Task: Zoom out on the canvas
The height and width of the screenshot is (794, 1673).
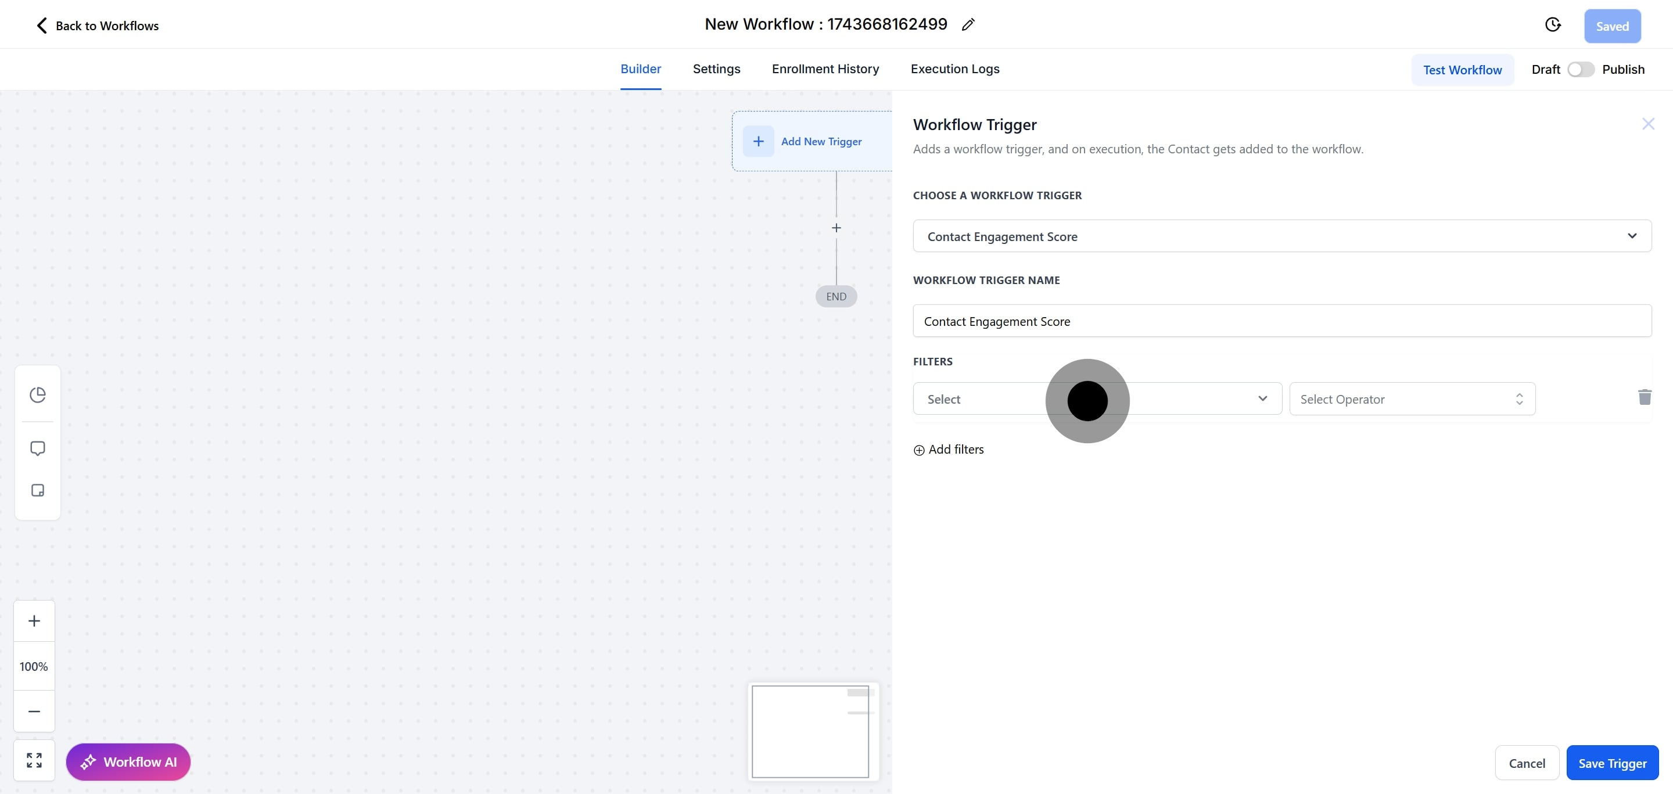Action: click(34, 711)
